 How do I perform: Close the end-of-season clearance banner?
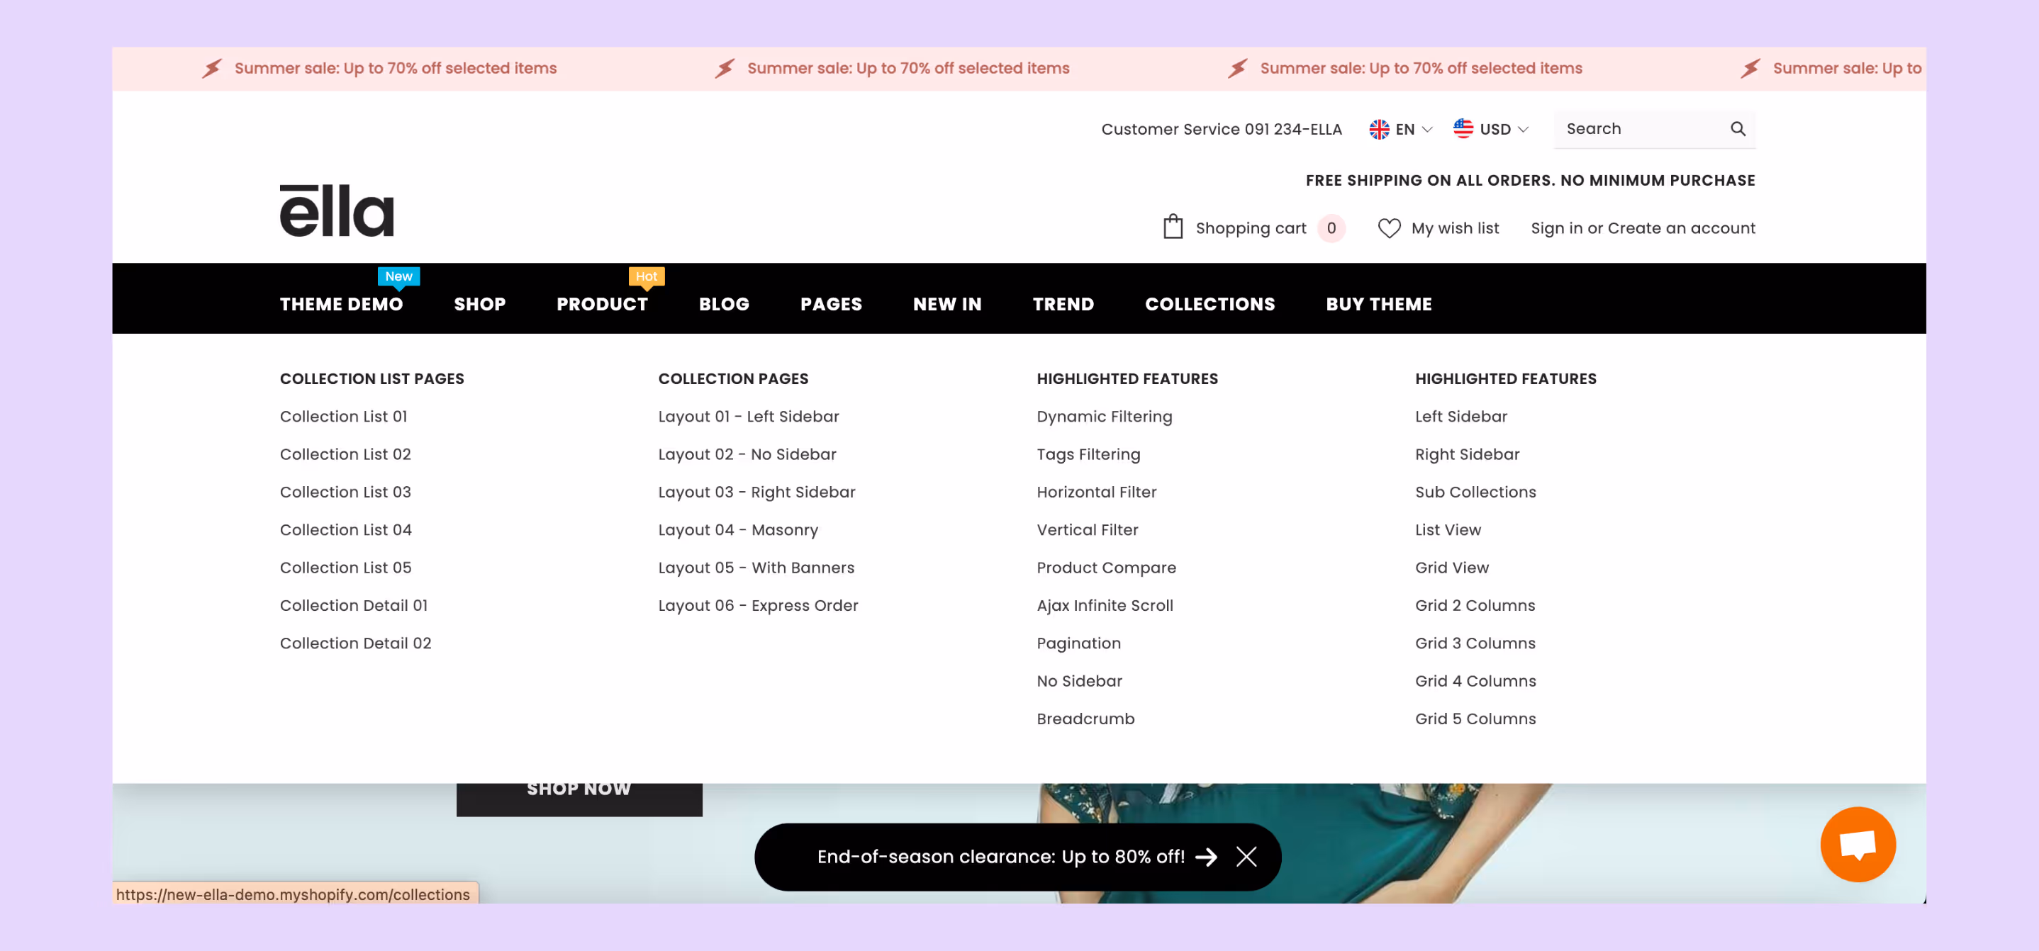click(1246, 857)
